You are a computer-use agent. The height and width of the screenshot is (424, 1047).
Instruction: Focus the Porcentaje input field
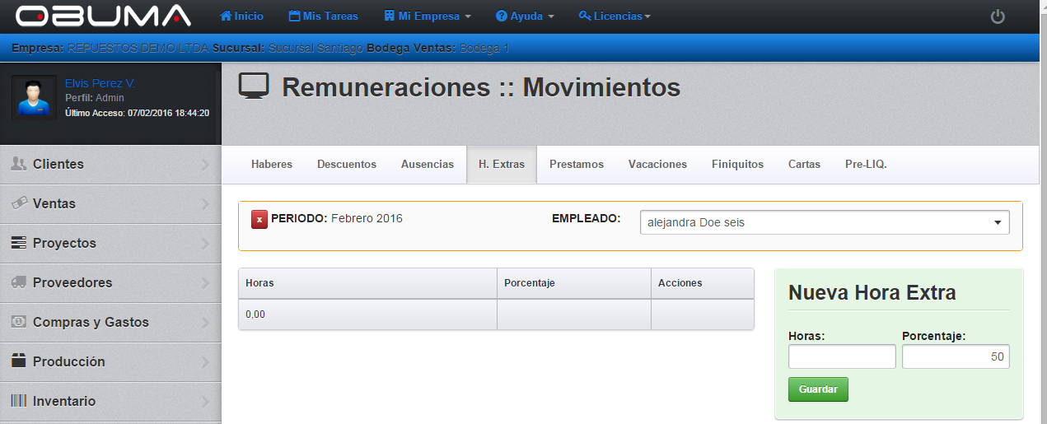coord(956,356)
